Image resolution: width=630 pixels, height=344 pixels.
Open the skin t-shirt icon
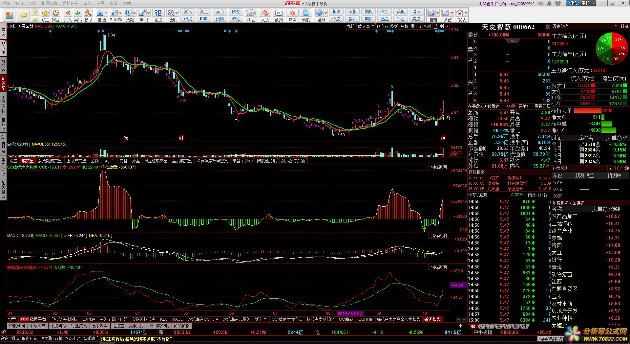[x=558, y=3]
